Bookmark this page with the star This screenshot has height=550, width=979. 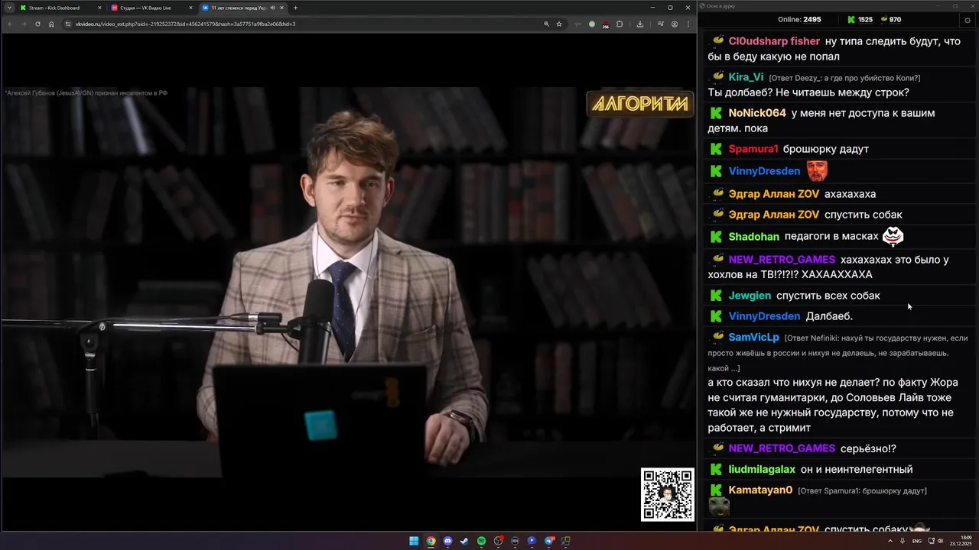pyautogui.click(x=559, y=24)
